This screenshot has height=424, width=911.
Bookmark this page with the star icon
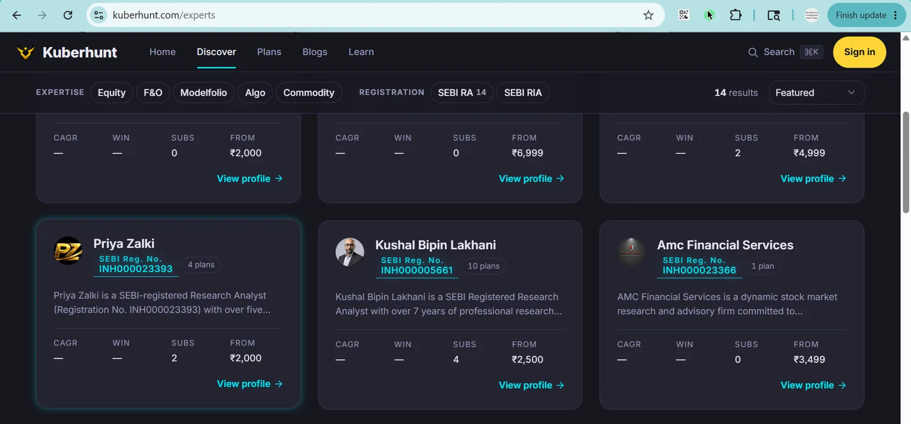pyautogui.click(x=648, y=15)
